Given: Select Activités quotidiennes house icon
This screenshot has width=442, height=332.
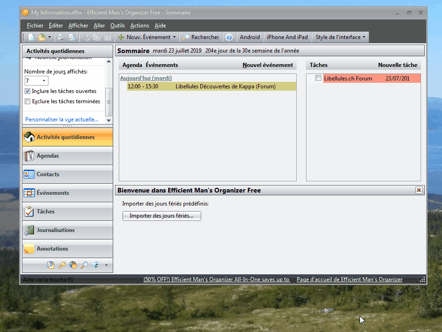Looking at the screenshot, I should tap(29, 137).
